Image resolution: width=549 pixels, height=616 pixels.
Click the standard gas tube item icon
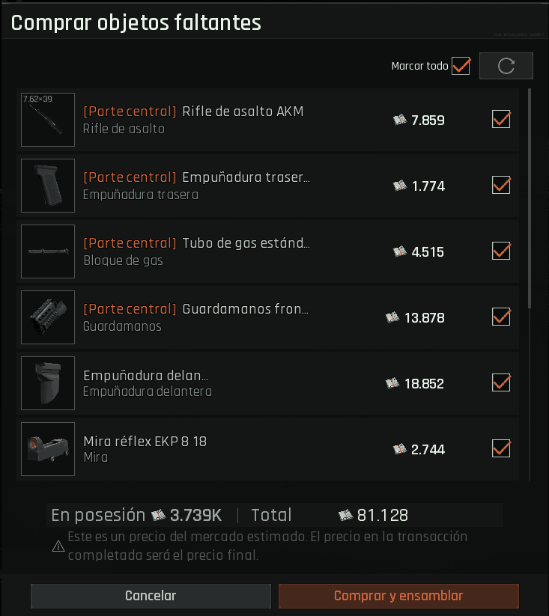click(x=48, y=251)
